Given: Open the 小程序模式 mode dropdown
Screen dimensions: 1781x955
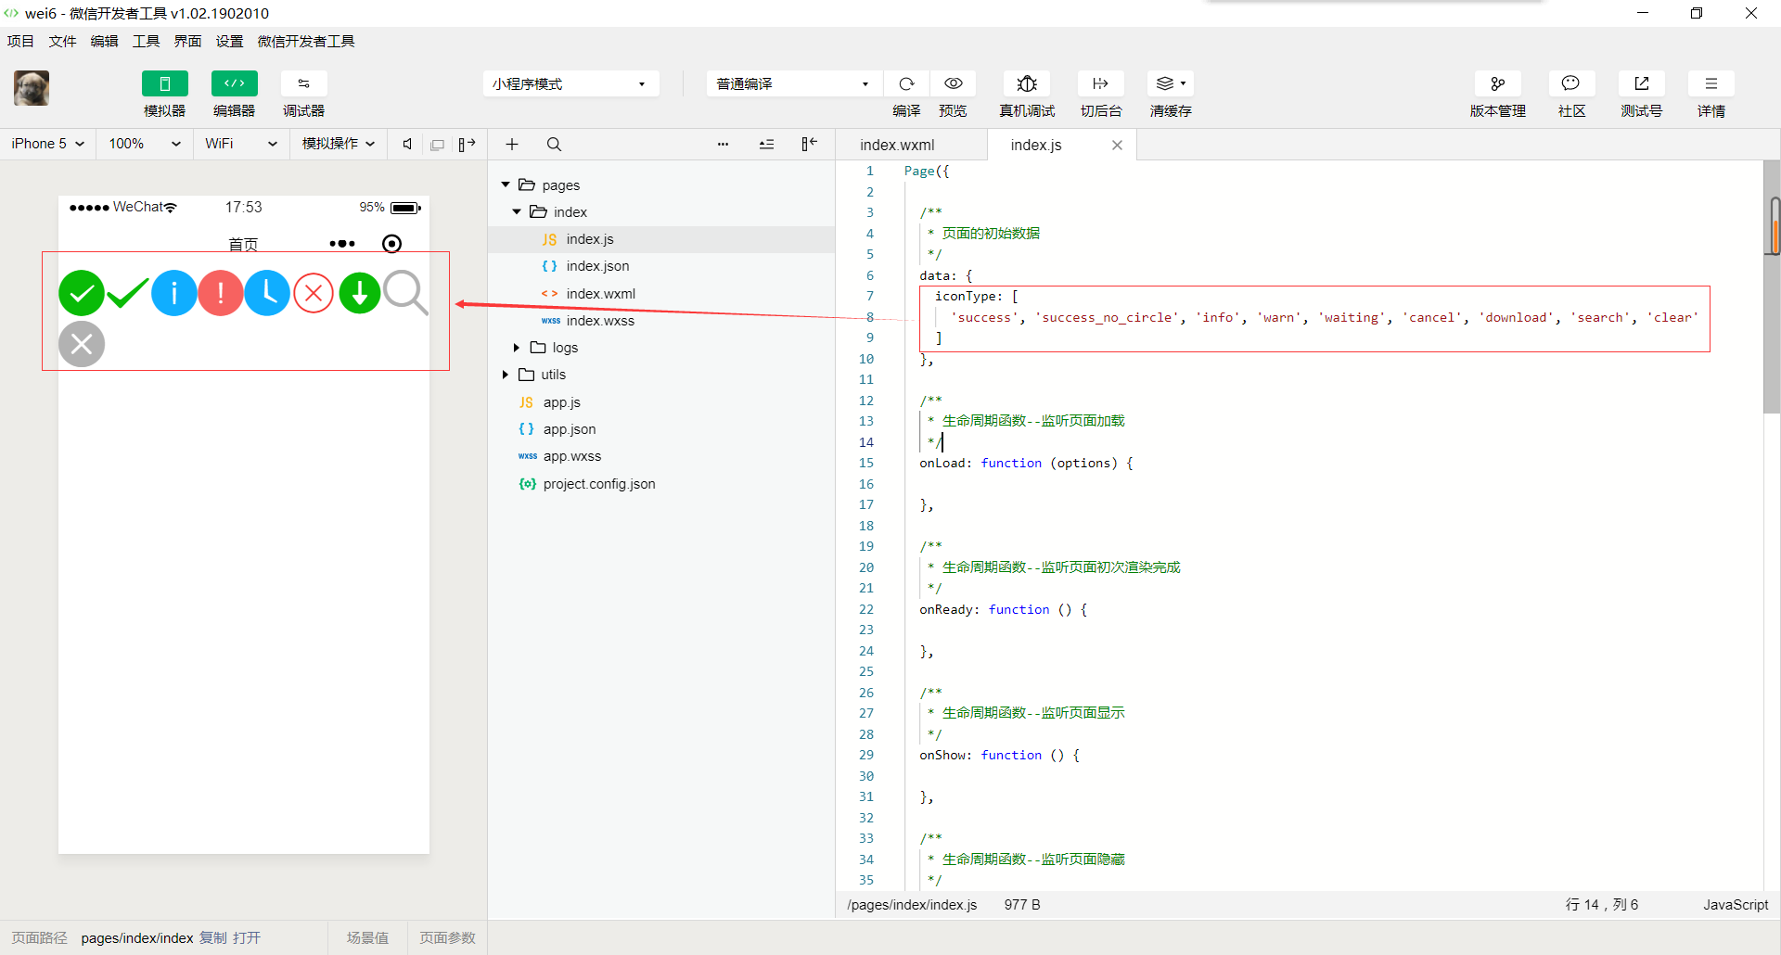Looking at the screenshot, I should [570, 83].
